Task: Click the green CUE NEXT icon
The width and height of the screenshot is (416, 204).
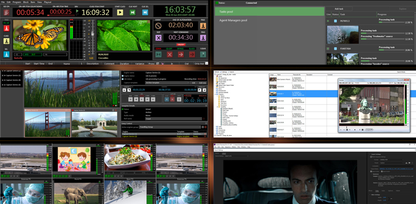Action: pos(132,12)
